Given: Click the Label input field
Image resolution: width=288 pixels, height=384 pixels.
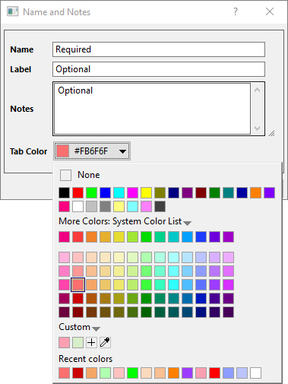Looking at the screenshot, I should pyautogui.click(x=159, y=69).
